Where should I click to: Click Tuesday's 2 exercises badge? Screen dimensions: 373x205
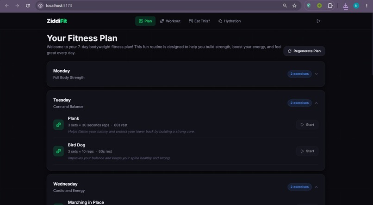(x=299, y=103)
